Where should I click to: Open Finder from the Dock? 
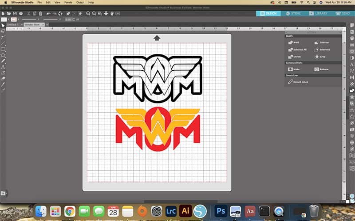(41, 211)
